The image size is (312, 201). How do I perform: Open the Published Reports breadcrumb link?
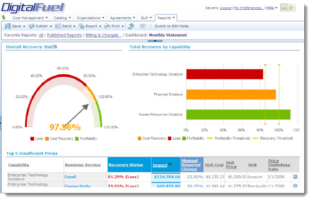(x=64, y=35)
